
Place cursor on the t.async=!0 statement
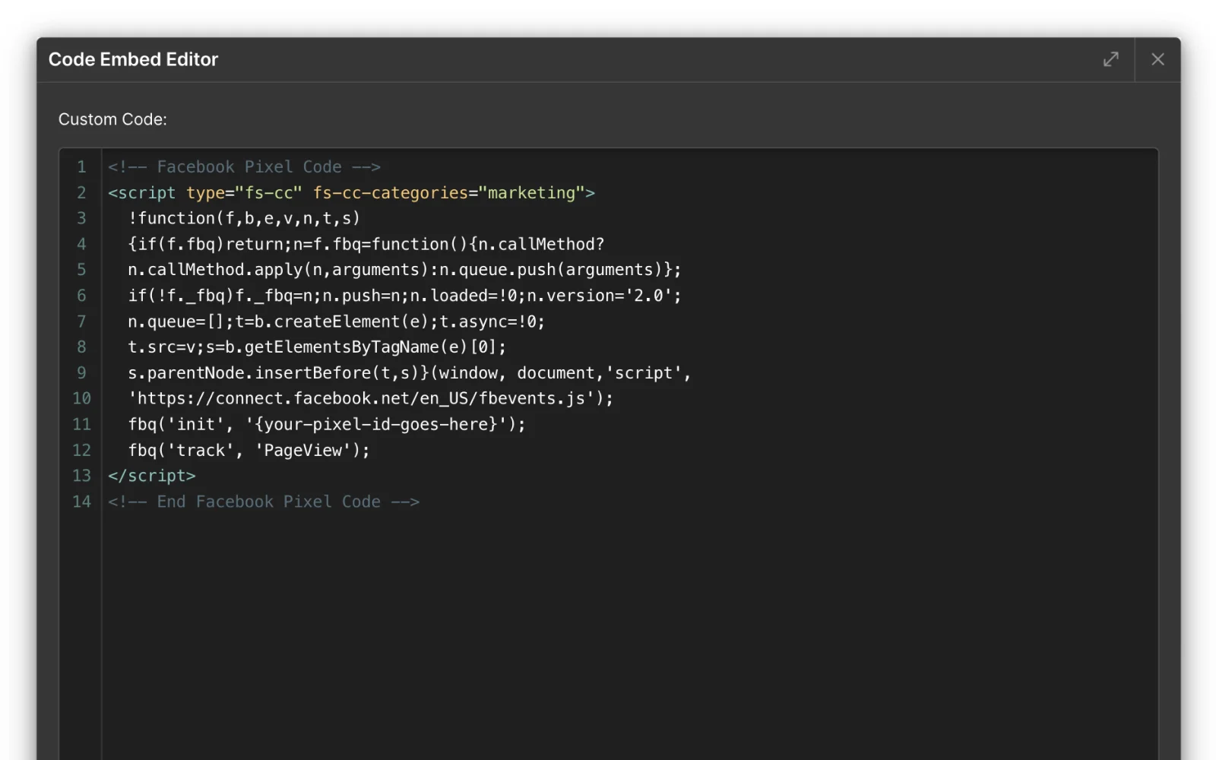click(x=492, y=321)
